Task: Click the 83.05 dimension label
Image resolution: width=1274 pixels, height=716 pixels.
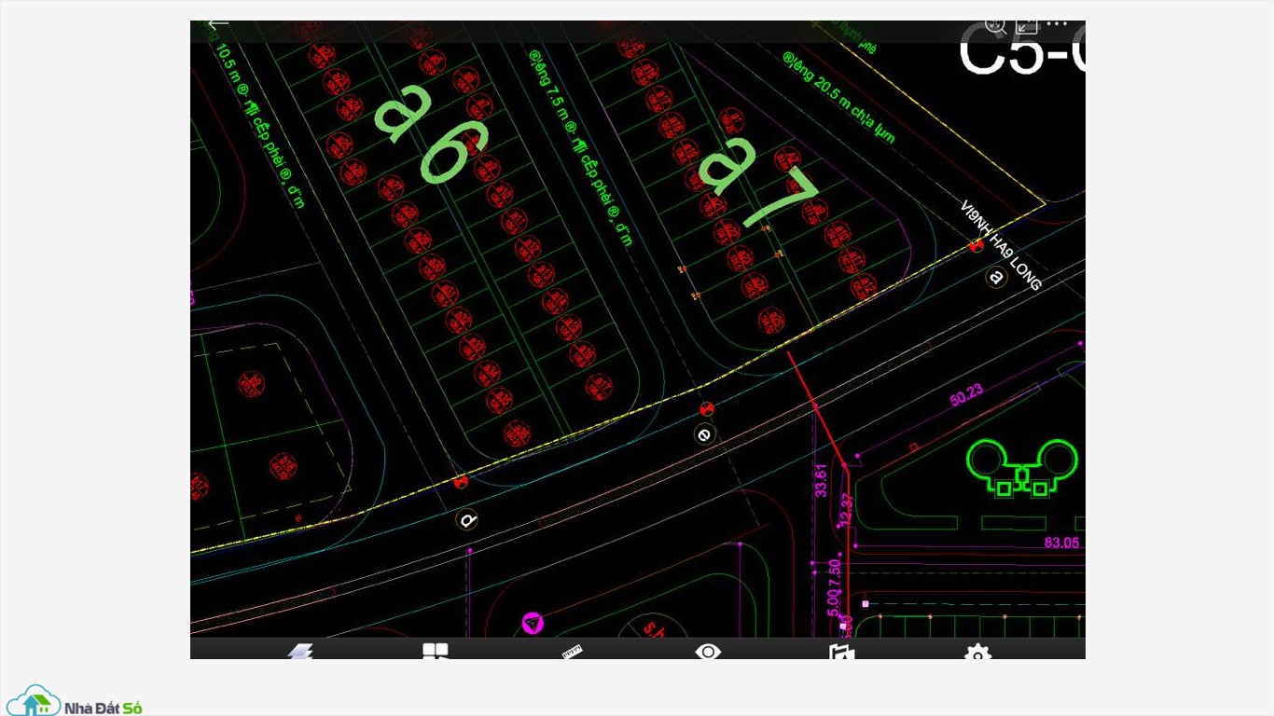Action: pyautogui.click(x=1061, y=543)
